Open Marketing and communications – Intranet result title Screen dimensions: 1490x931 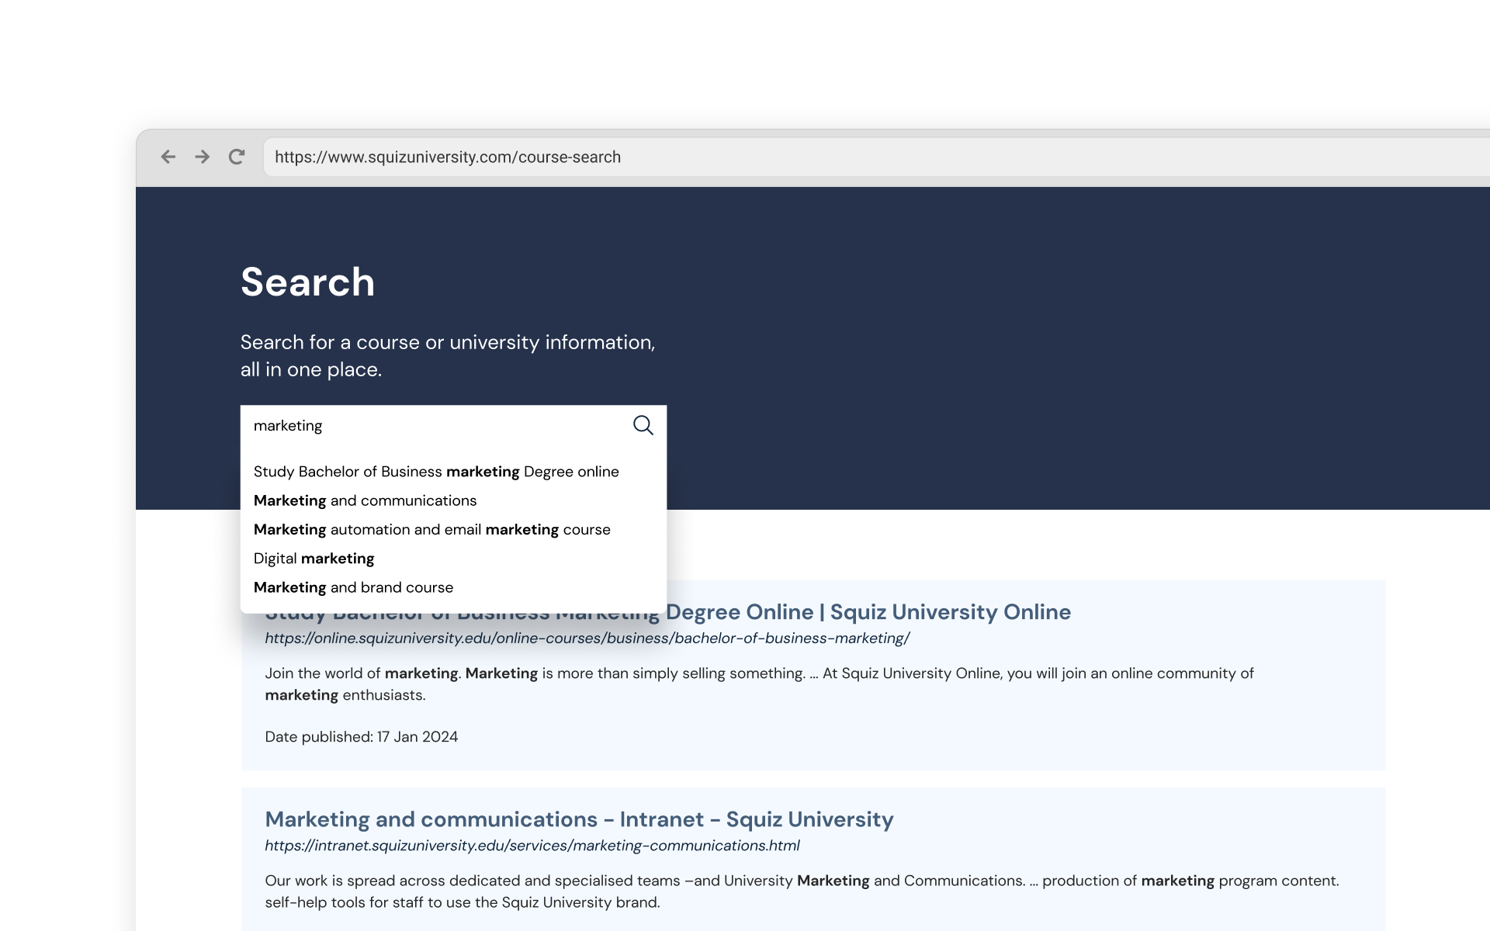[x=579, y=819]
